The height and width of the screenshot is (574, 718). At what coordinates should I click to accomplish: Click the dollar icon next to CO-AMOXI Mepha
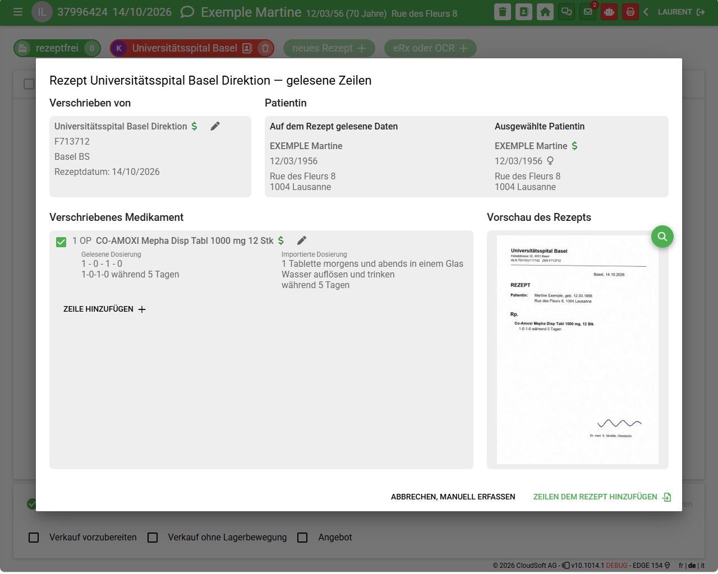281,240
